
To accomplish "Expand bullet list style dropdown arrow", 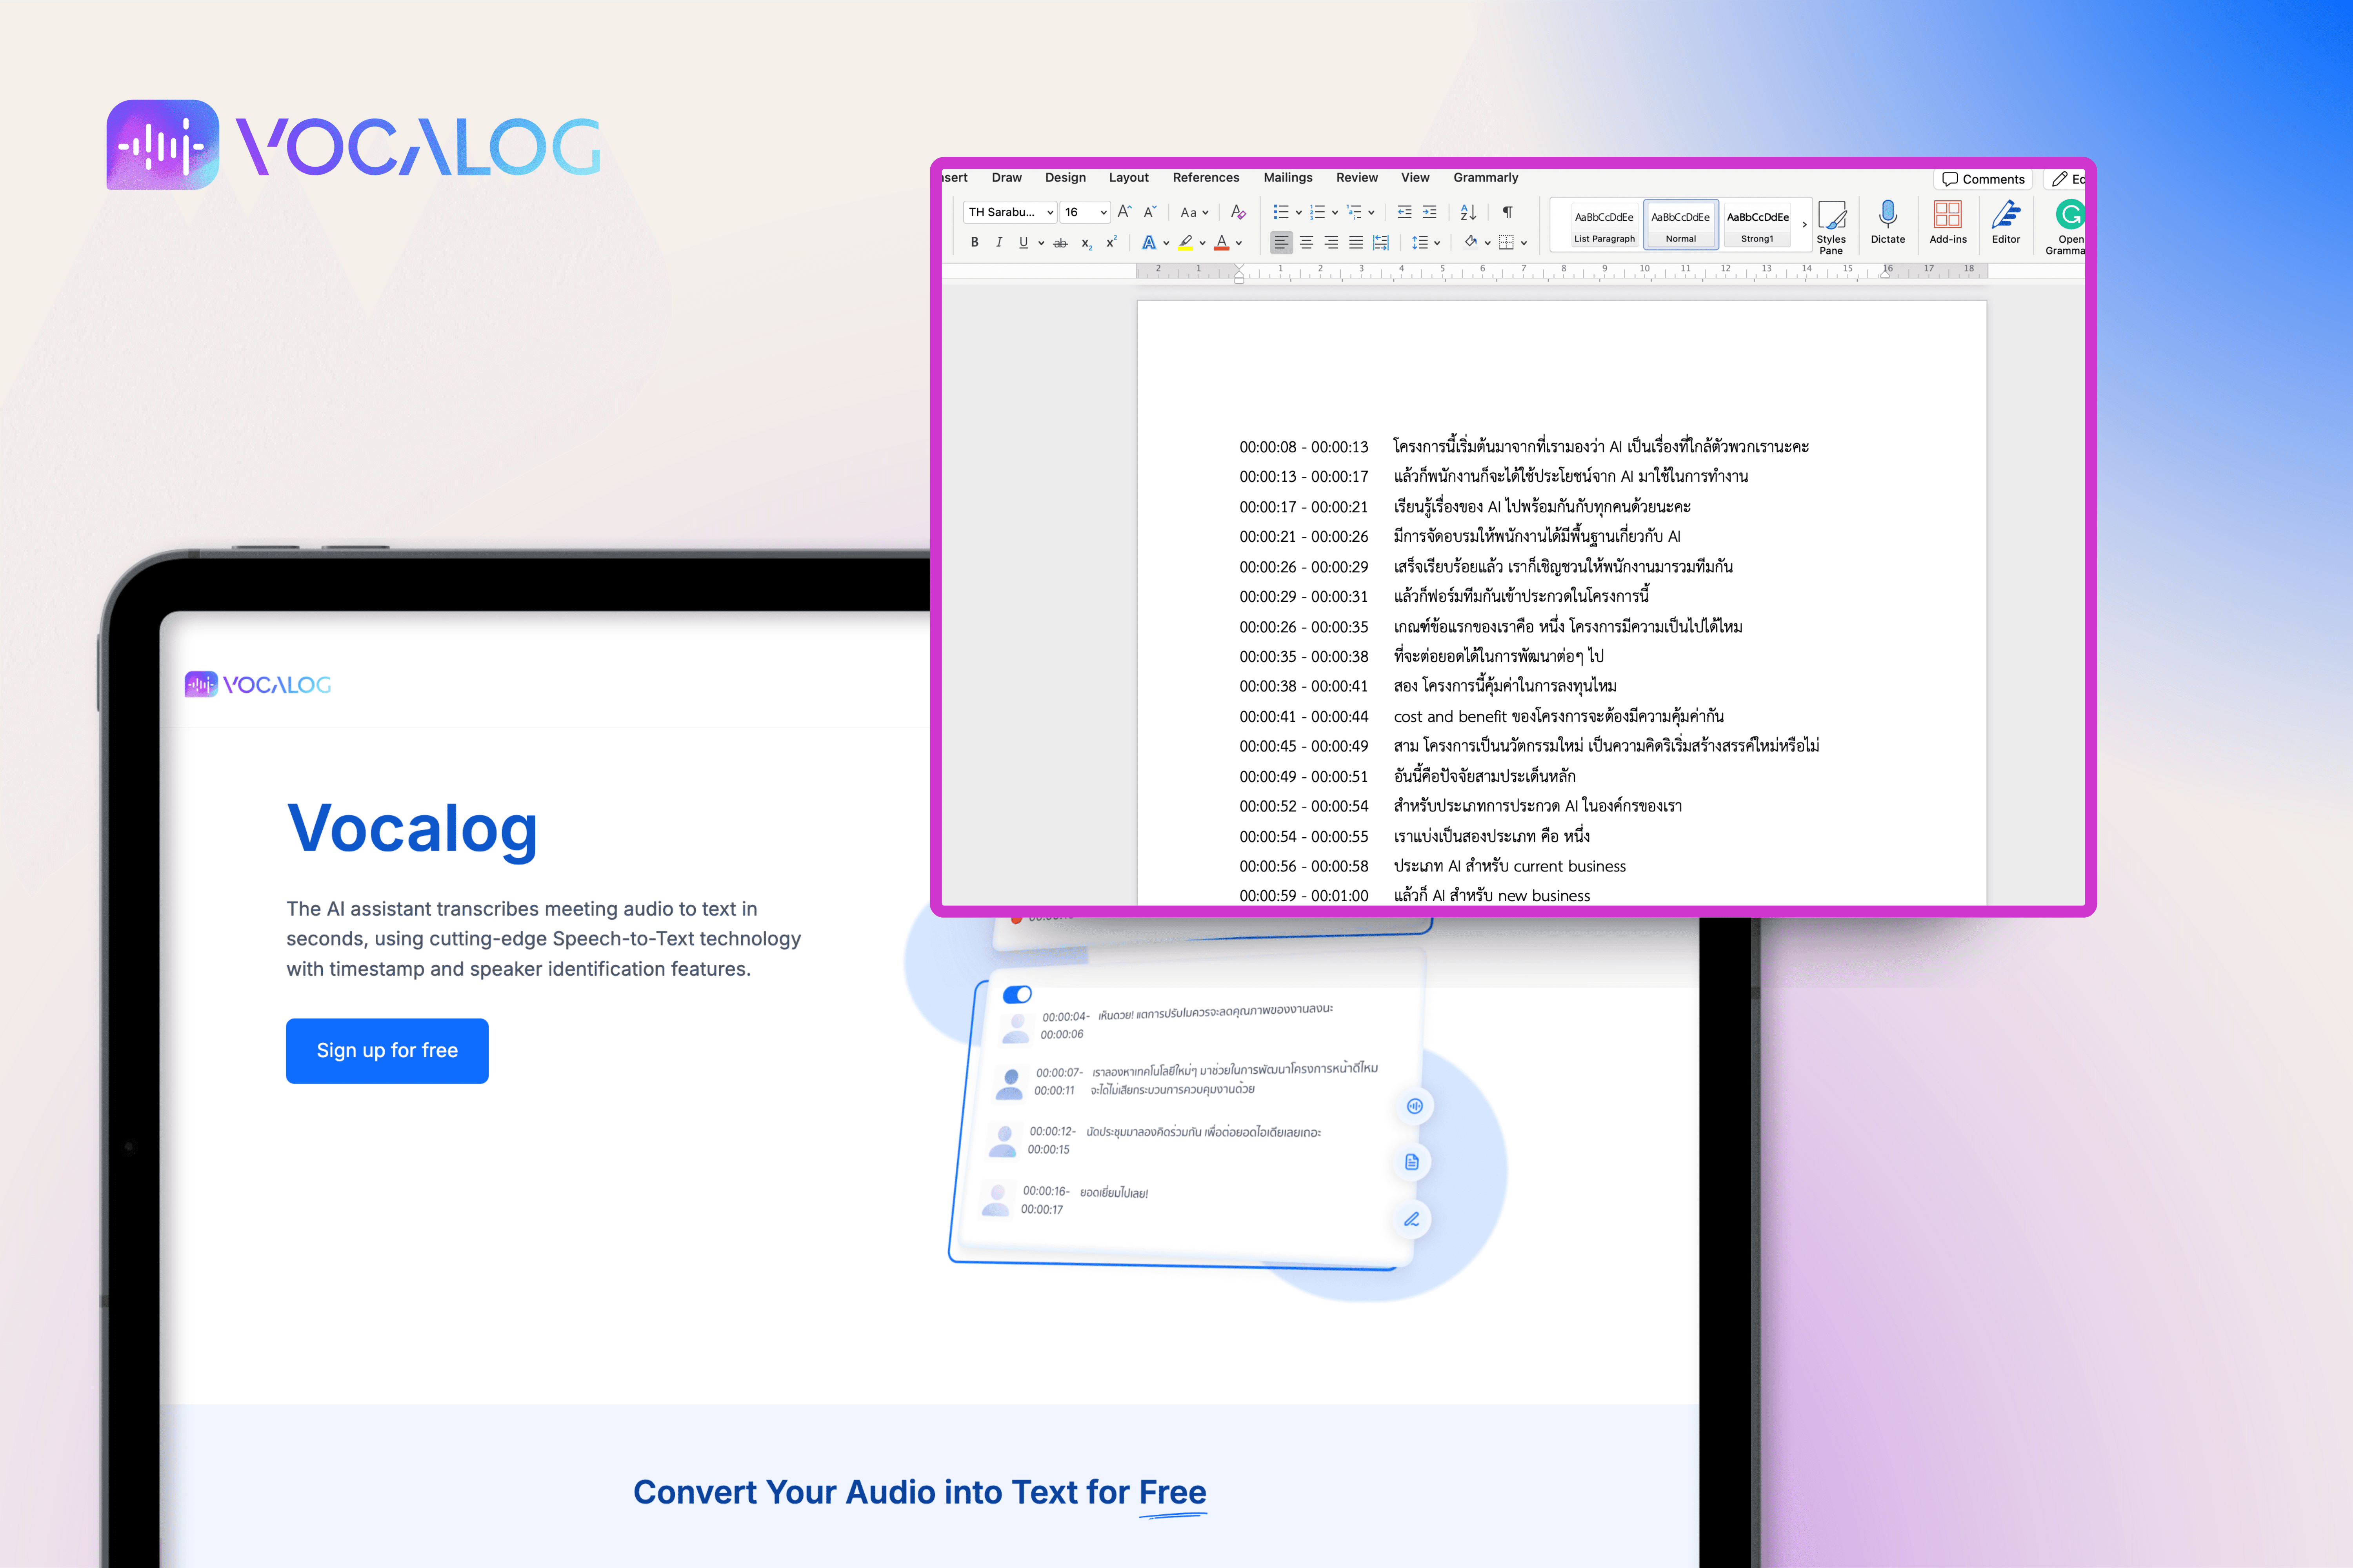I will (x=1298, y=212).
